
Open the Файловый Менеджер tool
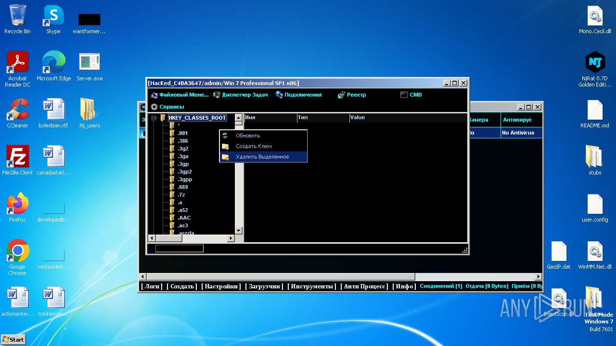180,95
